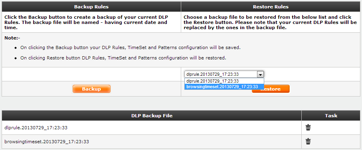Click the Restore Rules header
This screenshot has width=362, height=150.
click(271, 7)
